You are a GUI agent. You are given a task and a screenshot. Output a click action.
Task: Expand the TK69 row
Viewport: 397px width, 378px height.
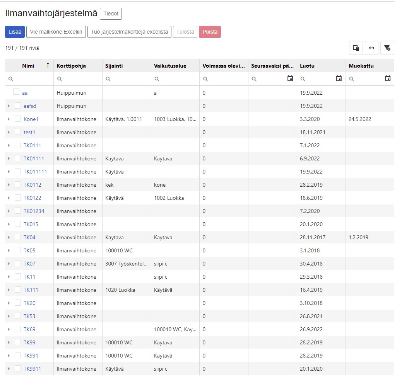pos(9,329)
